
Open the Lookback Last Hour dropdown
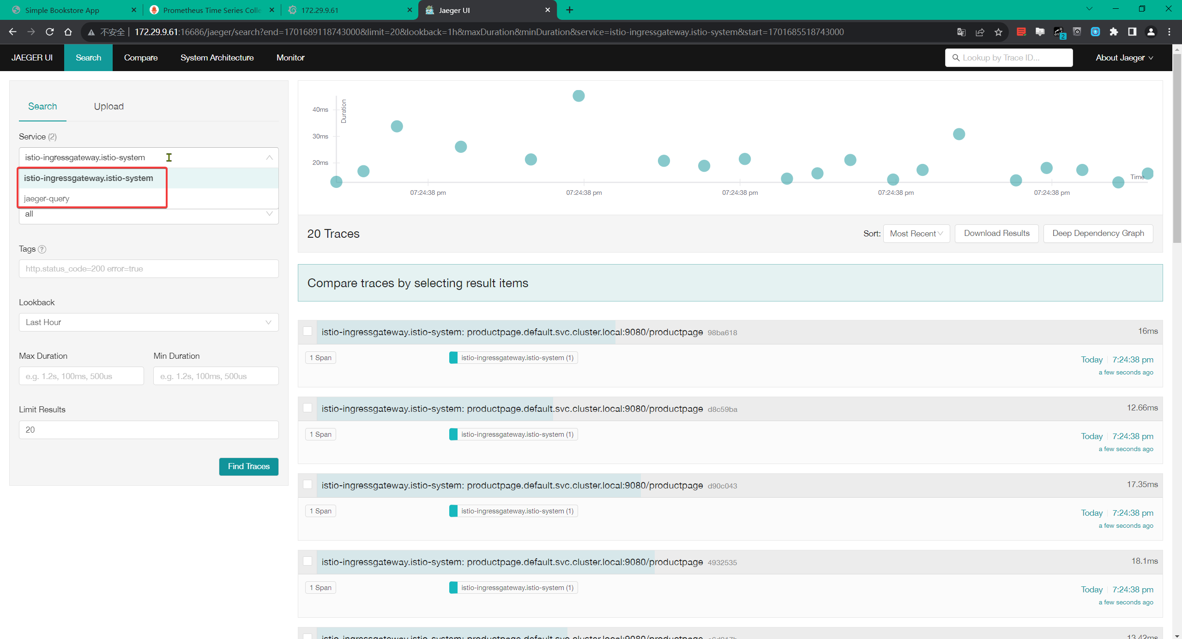[149, 322]
